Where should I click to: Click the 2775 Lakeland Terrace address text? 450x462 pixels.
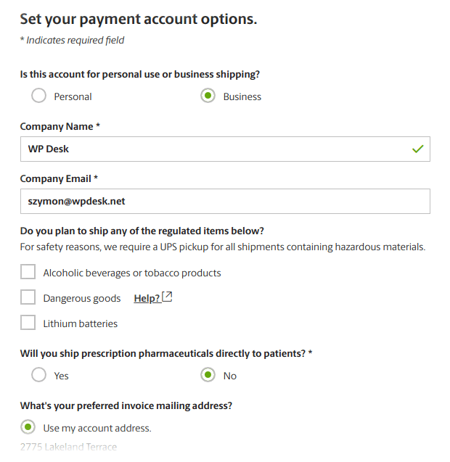pyautogui.click(x=68, y=447)
